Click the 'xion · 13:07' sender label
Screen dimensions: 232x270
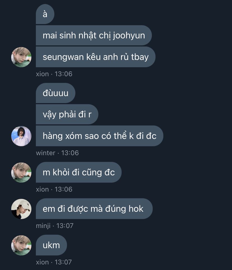click(x=54, y=262)
